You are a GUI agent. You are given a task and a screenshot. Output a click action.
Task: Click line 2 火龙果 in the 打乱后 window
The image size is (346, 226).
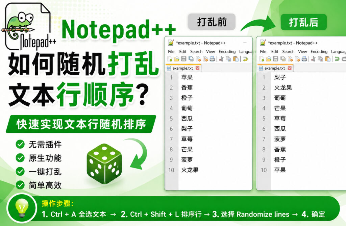[x=283, y=87]
